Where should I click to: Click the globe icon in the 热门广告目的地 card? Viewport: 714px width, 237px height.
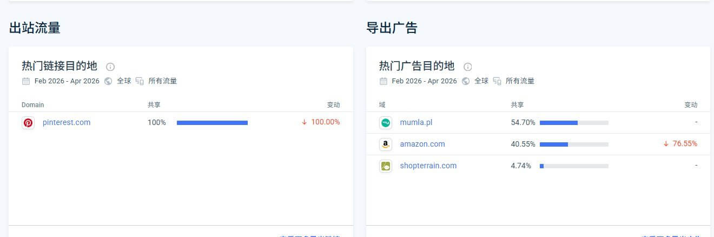pyautogui.click(x=466, y=81)
